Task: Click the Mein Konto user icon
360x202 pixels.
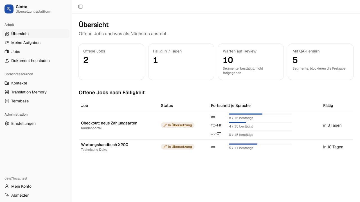Action: tap(7, 186)
